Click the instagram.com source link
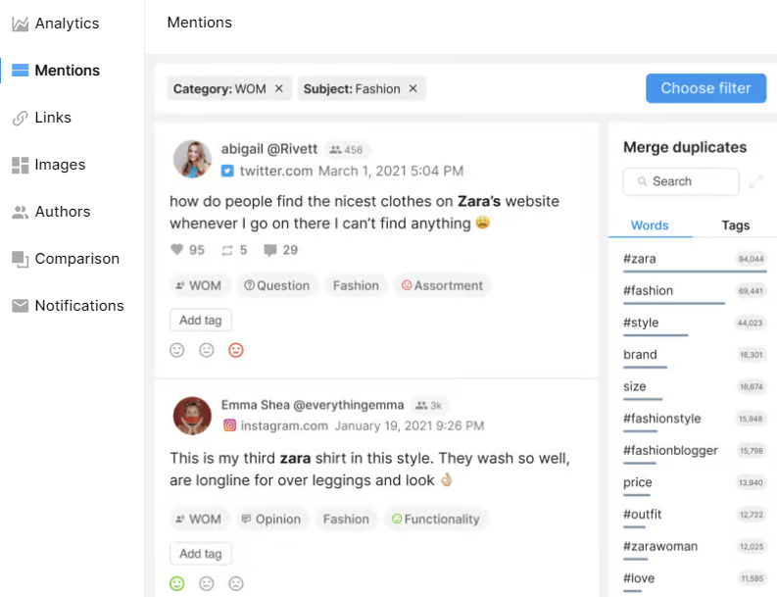This screenshot has width=777, height=597. coord(284,425)
